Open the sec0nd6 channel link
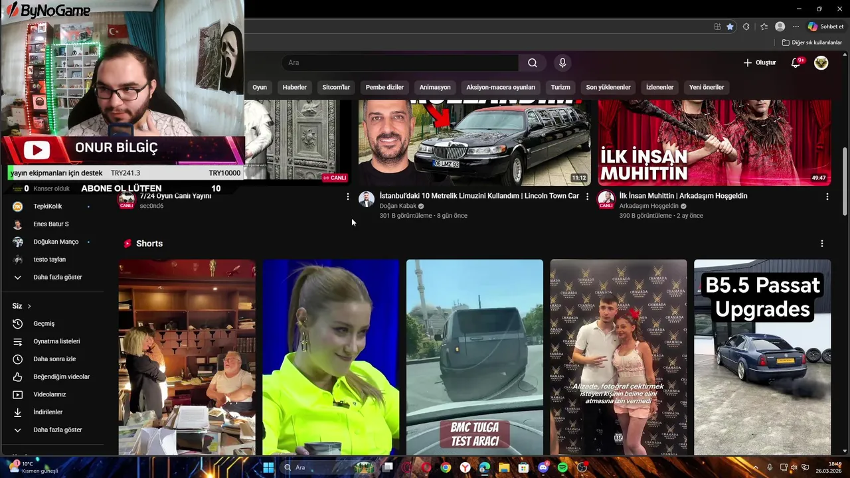This screenshot has height=478, width=850. pos(151,206)
